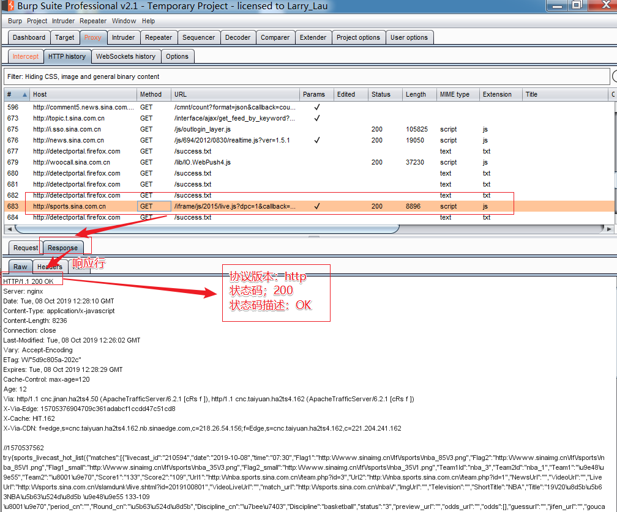The width and height of the screenshot is (617, 512).
Task: Open the Sequencer tab
Action: (x=199, y=37)
